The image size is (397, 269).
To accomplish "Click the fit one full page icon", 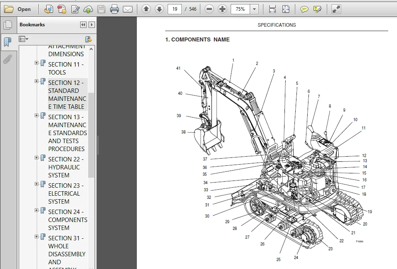I will click(286, 9).
